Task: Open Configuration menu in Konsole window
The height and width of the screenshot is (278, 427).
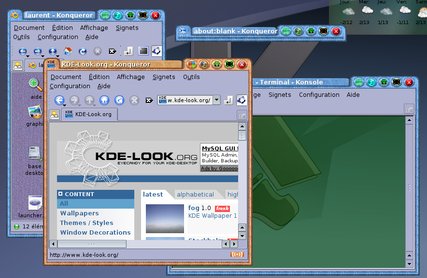Action: tap(319, 94)
